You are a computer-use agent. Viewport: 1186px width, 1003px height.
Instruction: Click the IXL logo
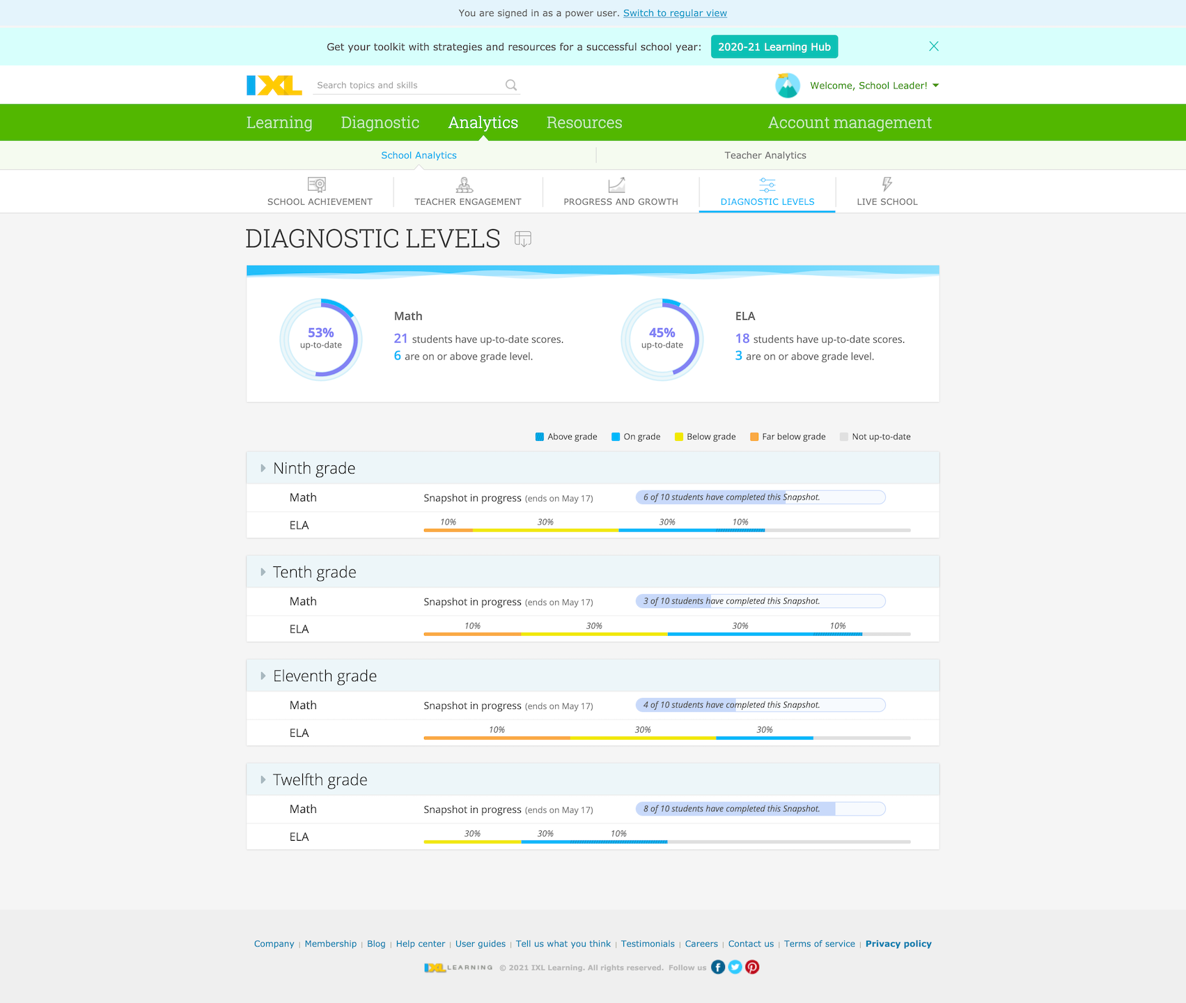(x=273, y=84)
